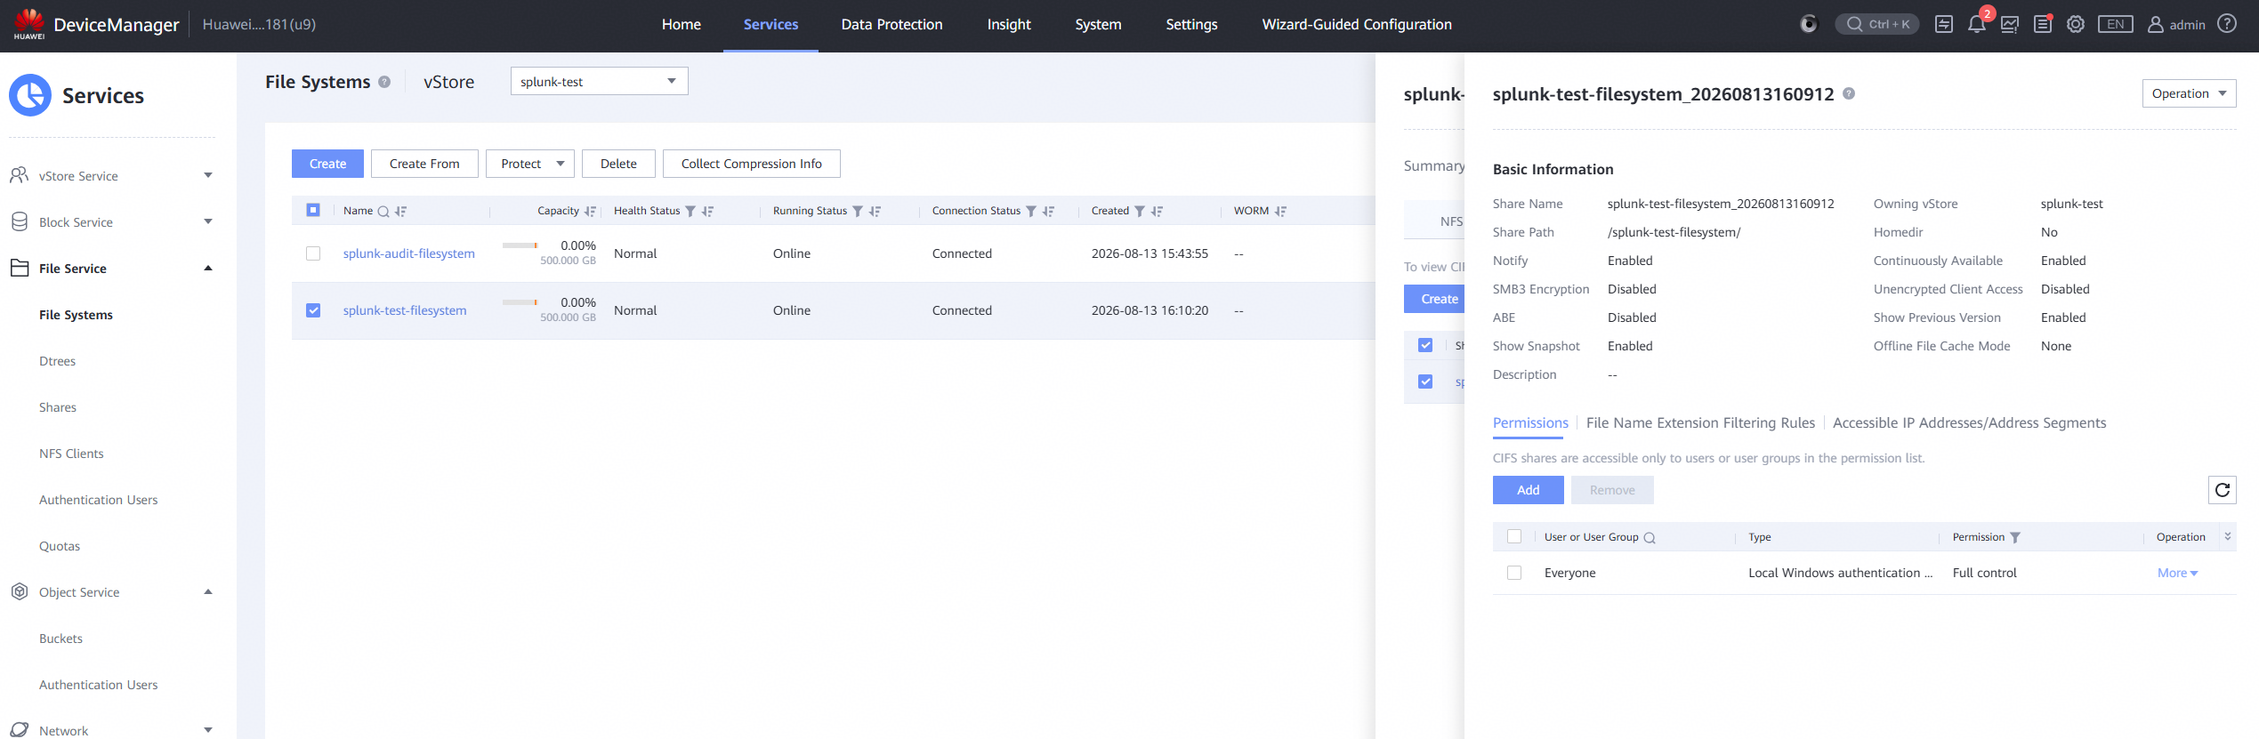Open the help question mark in header
This screenshot has width=2259, height=739.
click(x=2227, y=24)
